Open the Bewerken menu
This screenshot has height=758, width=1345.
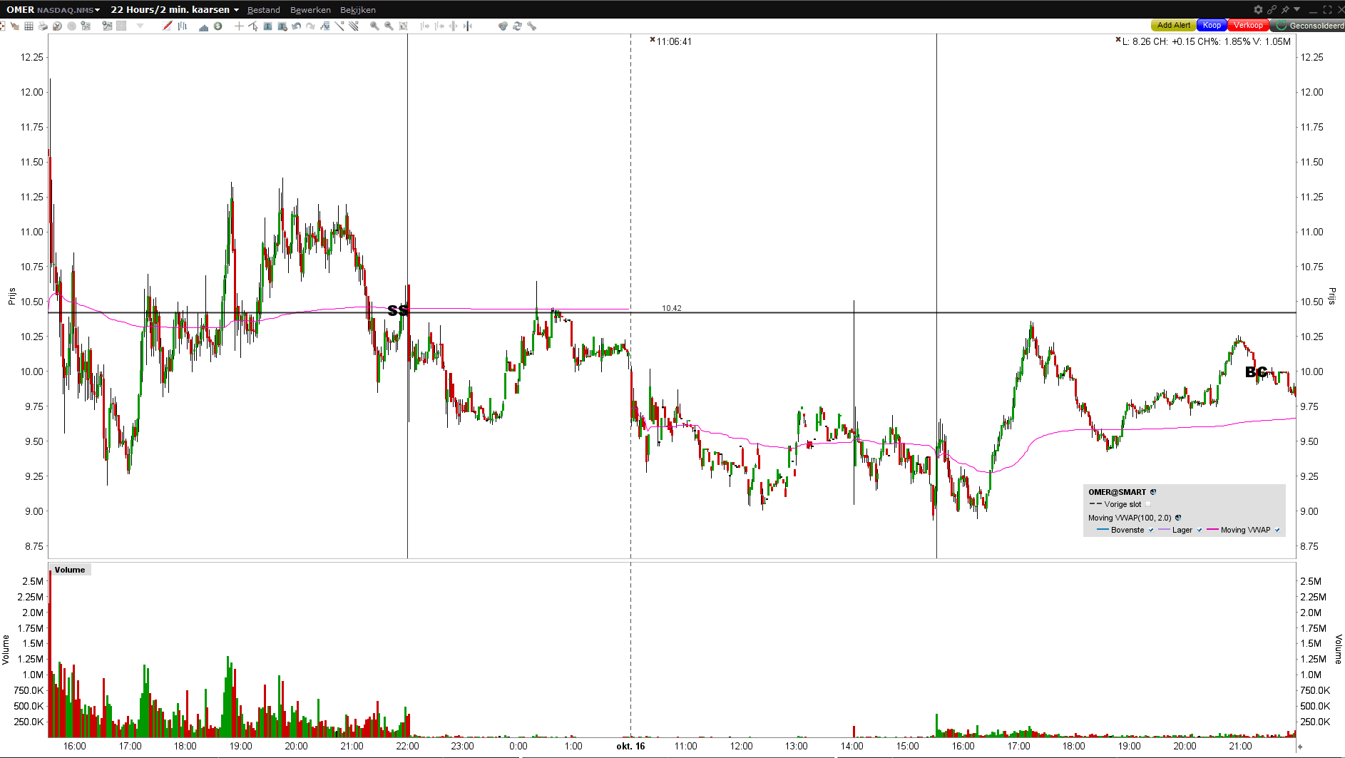[x=310, y=10]
